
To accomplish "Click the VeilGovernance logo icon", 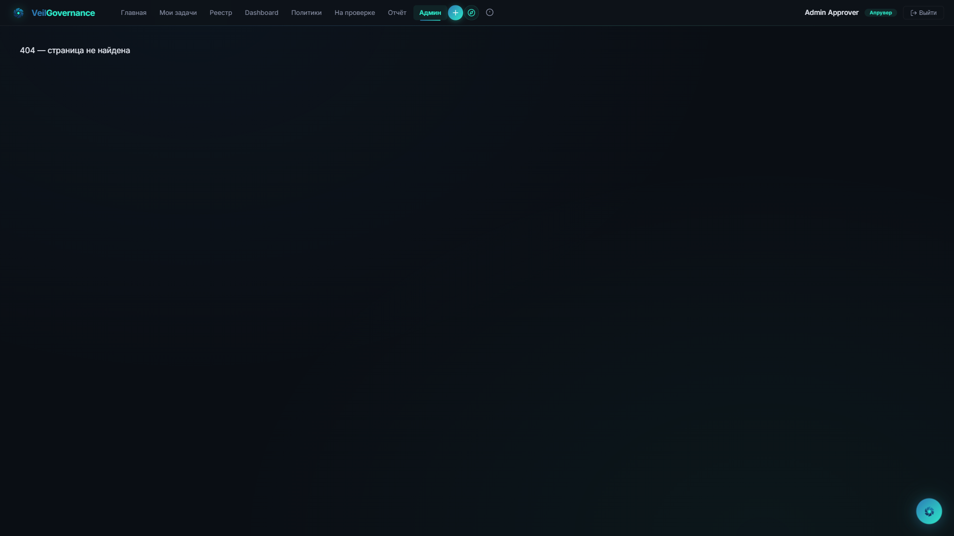I will pyautogui.click(x=19, y=13).
